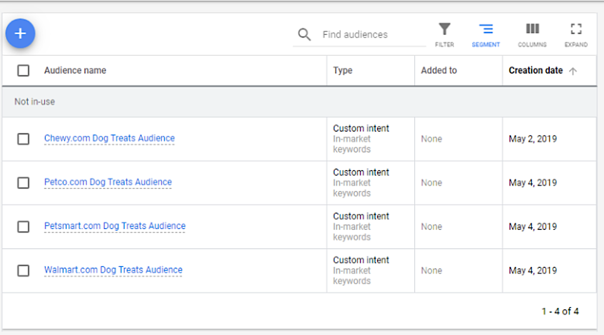The image size is (604, 335).
Task: Open the Columns chooser icon
Action: tap(532, 29)
